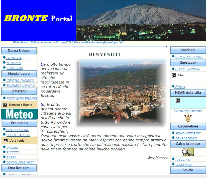This screenshot has width=207, height=178.
Task: Click the BRONTE Portal logo banner
Action: click(38, 20)
